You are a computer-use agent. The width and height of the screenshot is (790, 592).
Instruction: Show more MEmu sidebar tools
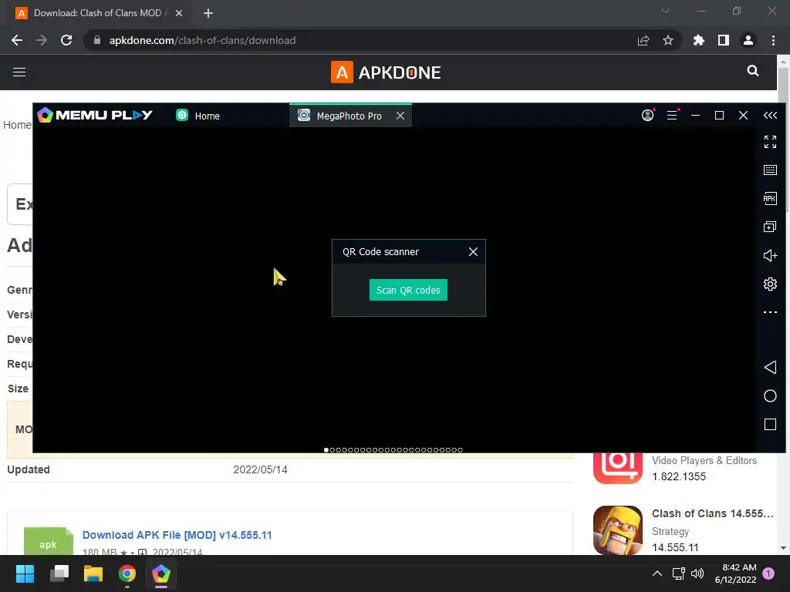770,312
